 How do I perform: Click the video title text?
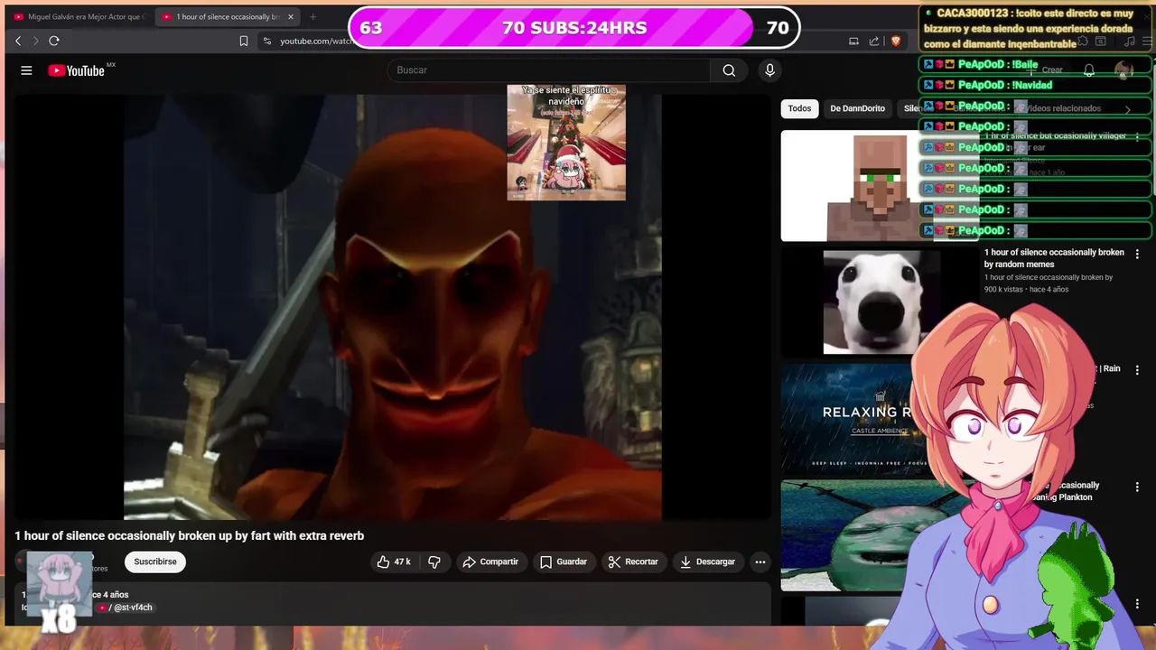[x=190, y=535]
